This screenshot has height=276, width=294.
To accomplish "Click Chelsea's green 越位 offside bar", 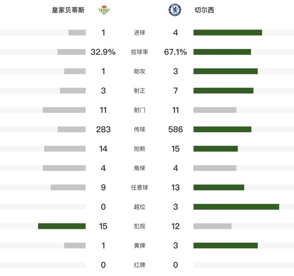I will (x=236, y=207).
